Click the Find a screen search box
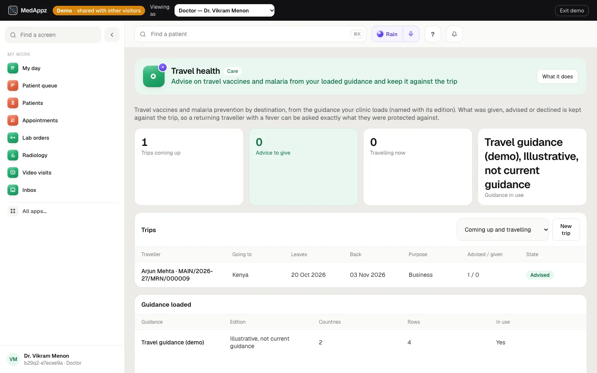The image size is (597, 373). (x=53, y=35)
